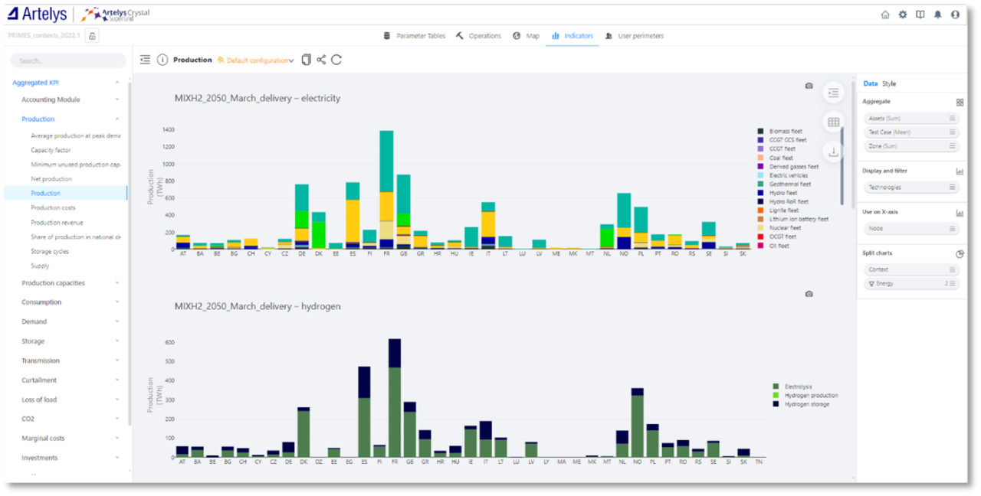Screen dimensions: 981x496
Task: Switch to the User perimeters tab
Action: (x=634, y=36)
